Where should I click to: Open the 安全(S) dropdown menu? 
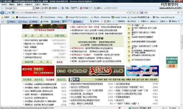pyautogui.click(x=154, y=21)
